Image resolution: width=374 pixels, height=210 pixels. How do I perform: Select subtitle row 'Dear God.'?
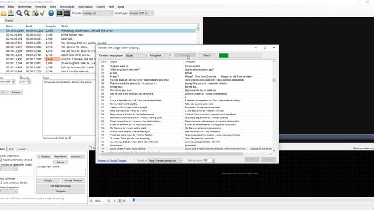(x=98, y=39)
